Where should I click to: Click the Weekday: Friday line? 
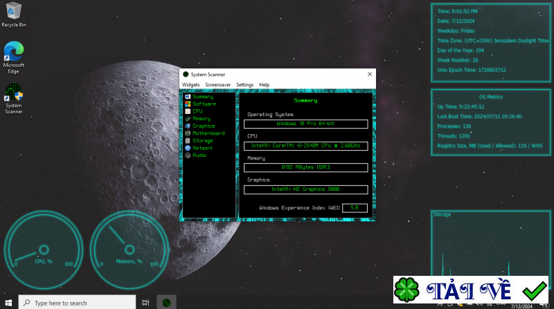[x=456, y=30]
